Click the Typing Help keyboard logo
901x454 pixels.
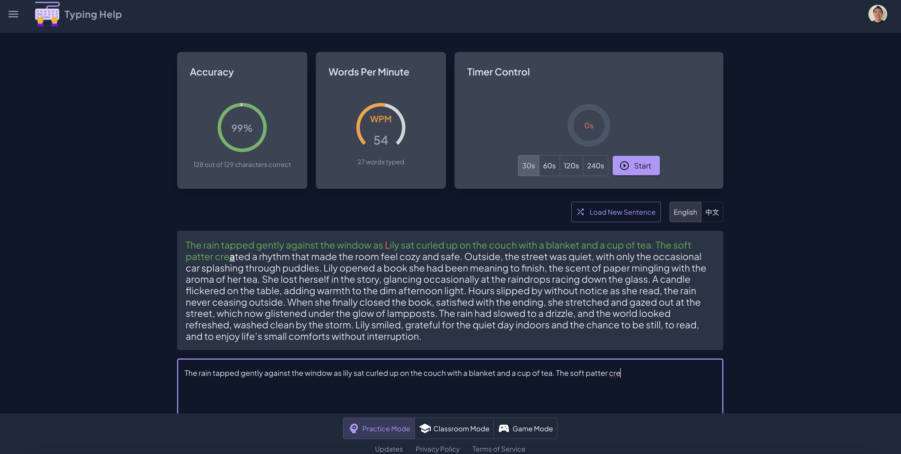pyautogui.click(x=46, y=15)
